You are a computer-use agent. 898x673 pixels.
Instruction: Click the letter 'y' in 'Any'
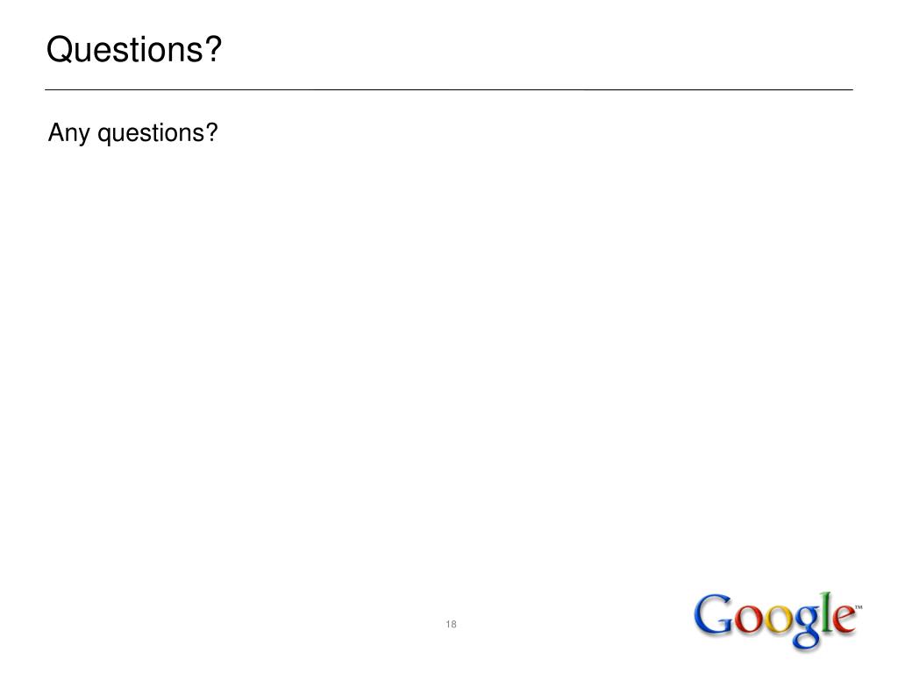pos(83,136)
